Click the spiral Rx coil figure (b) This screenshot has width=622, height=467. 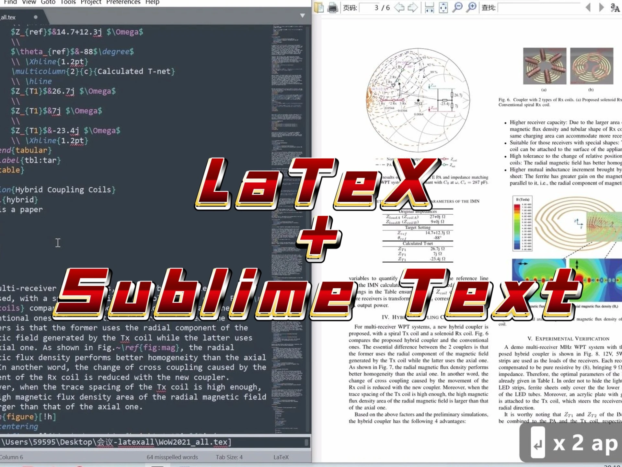[x=592, y=66]
